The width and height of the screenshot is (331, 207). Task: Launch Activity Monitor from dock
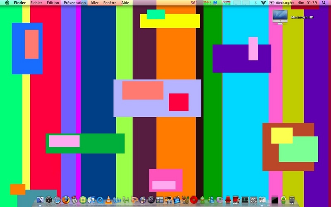coord(245,200)
